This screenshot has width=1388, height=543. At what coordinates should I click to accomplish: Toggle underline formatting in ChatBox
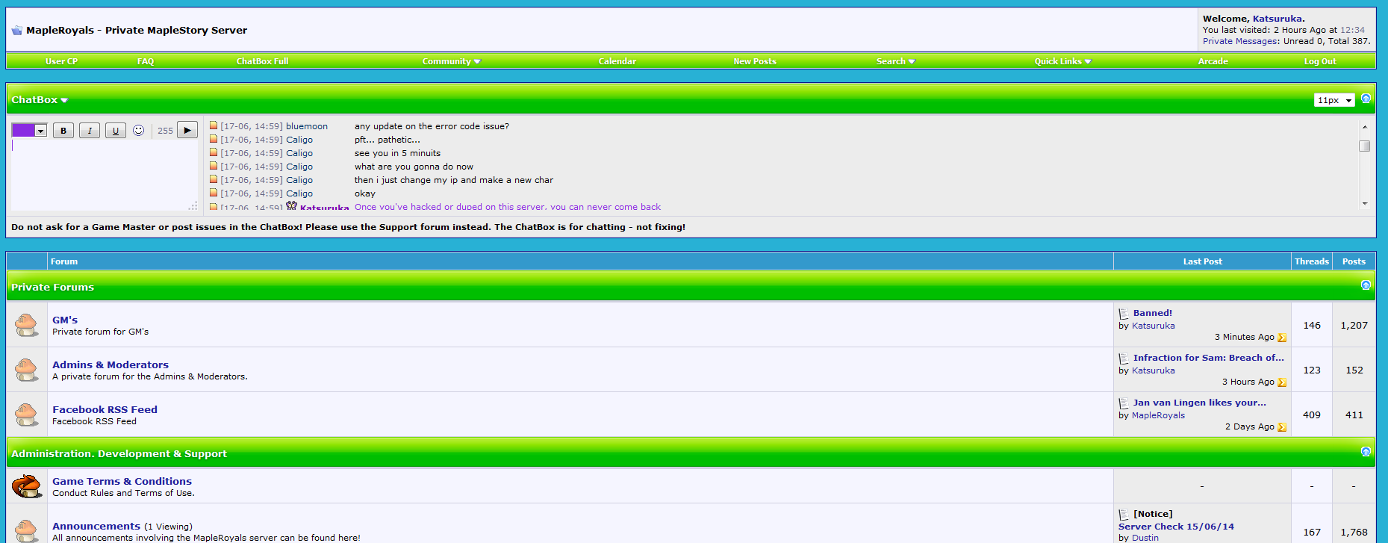116,131
